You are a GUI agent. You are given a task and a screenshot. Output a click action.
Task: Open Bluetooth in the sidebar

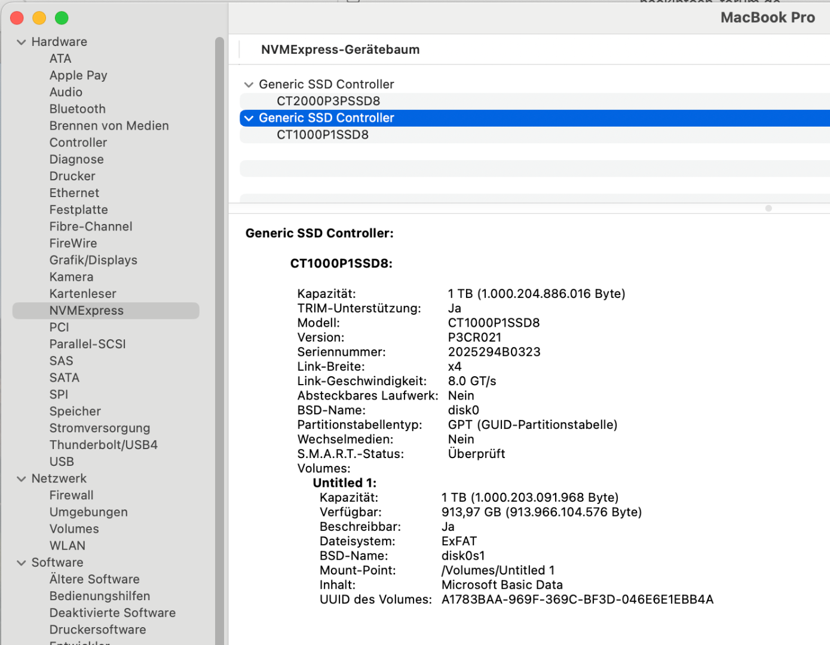[77, 109]
